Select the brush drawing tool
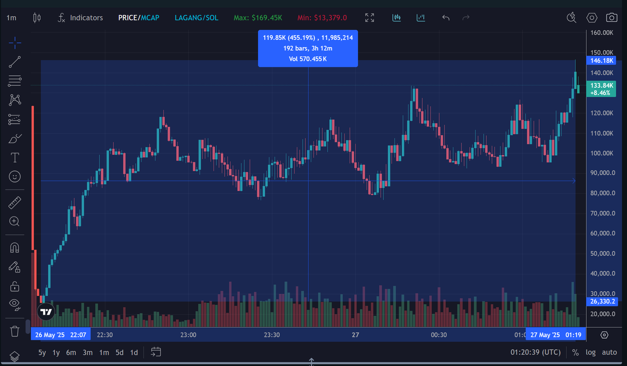The height and width of the screenshot is (366, 627). point(15,139)
